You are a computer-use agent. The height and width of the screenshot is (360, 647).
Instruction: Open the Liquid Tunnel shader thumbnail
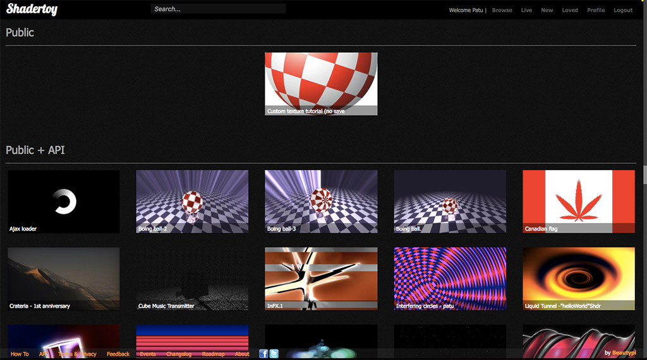(579, 279)
